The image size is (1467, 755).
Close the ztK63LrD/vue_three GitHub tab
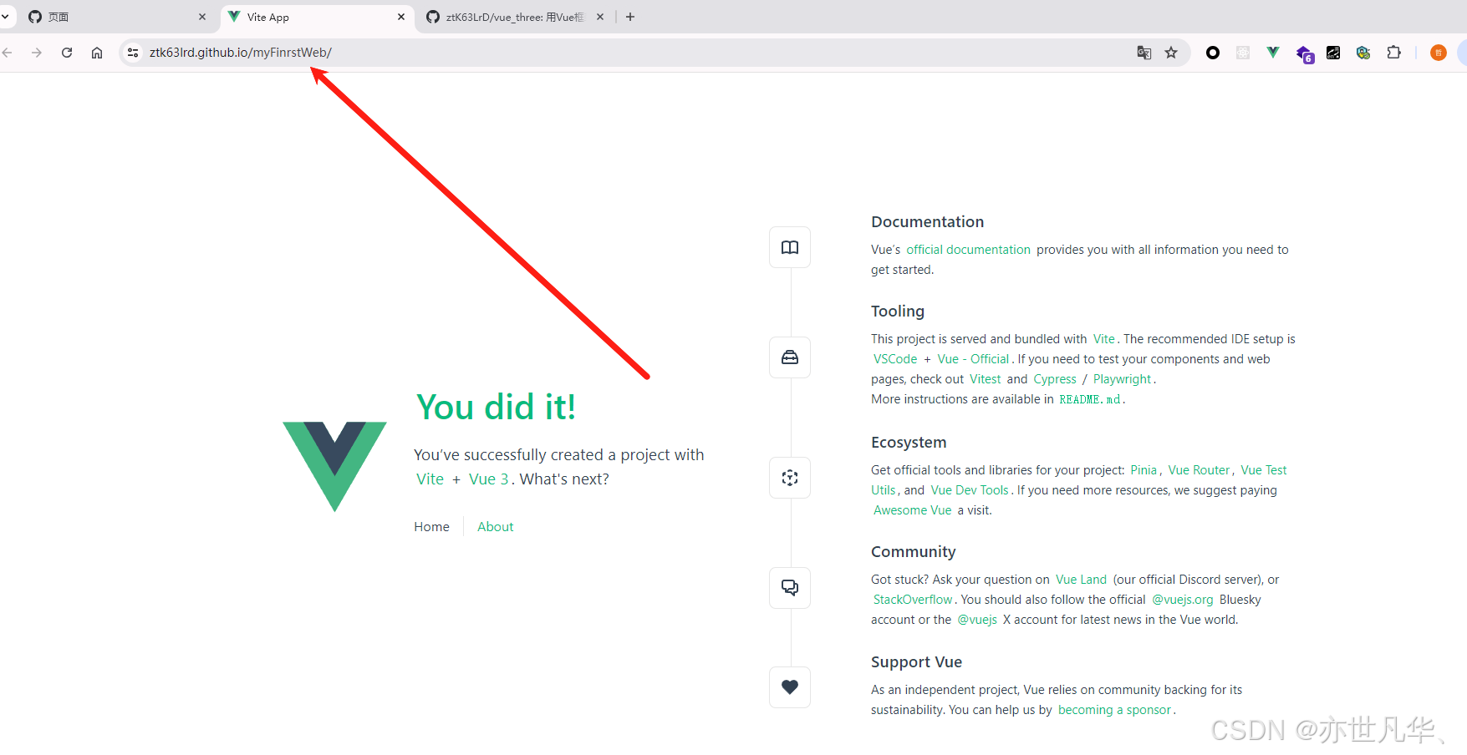[x=600, y=17]
